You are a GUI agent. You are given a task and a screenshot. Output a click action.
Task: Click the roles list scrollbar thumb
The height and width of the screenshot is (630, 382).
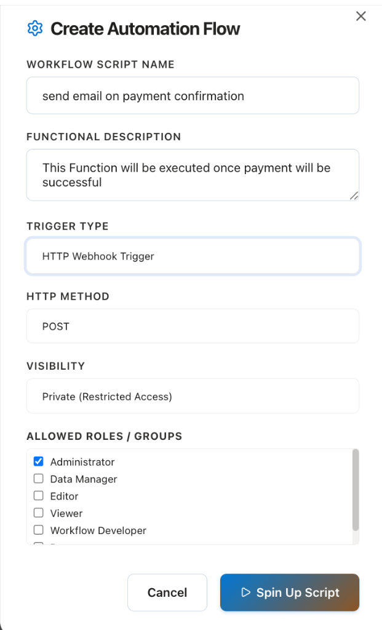pos(356,490)
